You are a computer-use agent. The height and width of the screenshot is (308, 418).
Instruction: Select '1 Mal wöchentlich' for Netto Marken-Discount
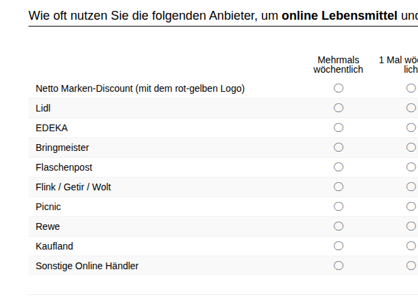click(411, 88)
